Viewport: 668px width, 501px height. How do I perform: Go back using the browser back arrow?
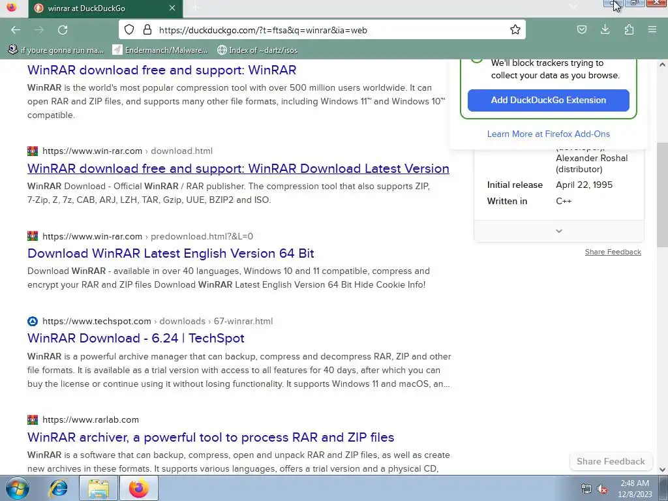pos(16,30)
